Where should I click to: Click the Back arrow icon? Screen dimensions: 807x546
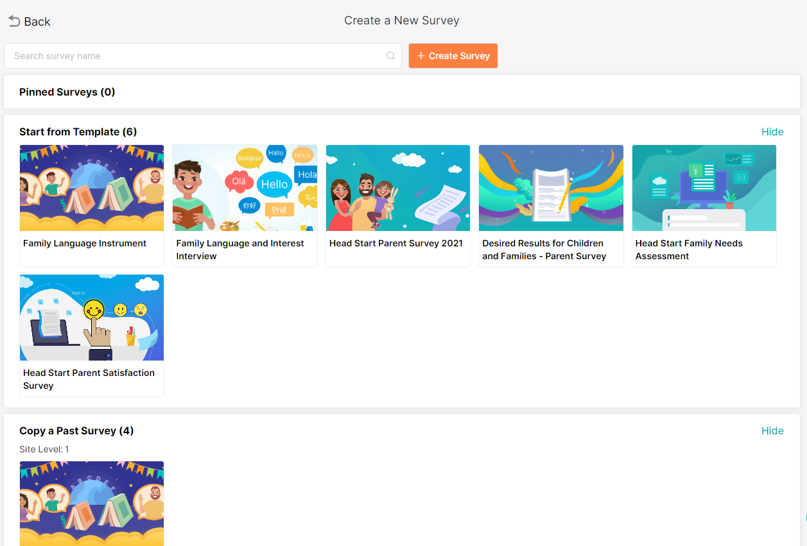13,21
